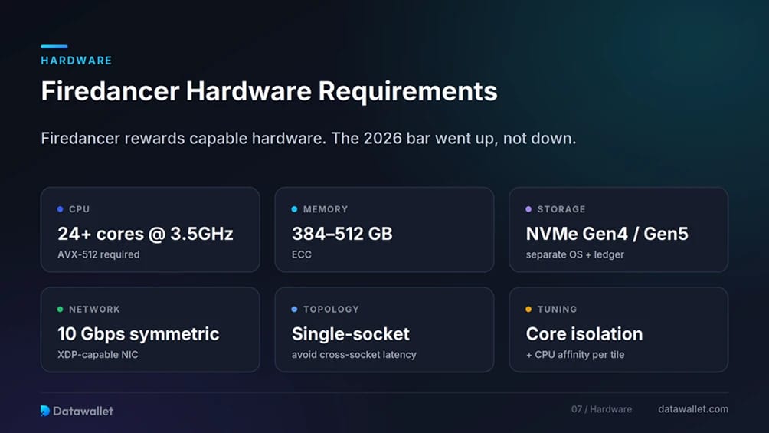The height and width of the screenshot is (433, 769).
Task: Click the orange dot beside TUNING
Action: [528, 310]
